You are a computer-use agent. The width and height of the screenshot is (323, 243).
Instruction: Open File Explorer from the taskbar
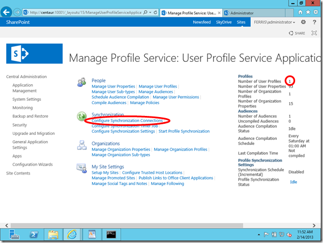(53, 235)
